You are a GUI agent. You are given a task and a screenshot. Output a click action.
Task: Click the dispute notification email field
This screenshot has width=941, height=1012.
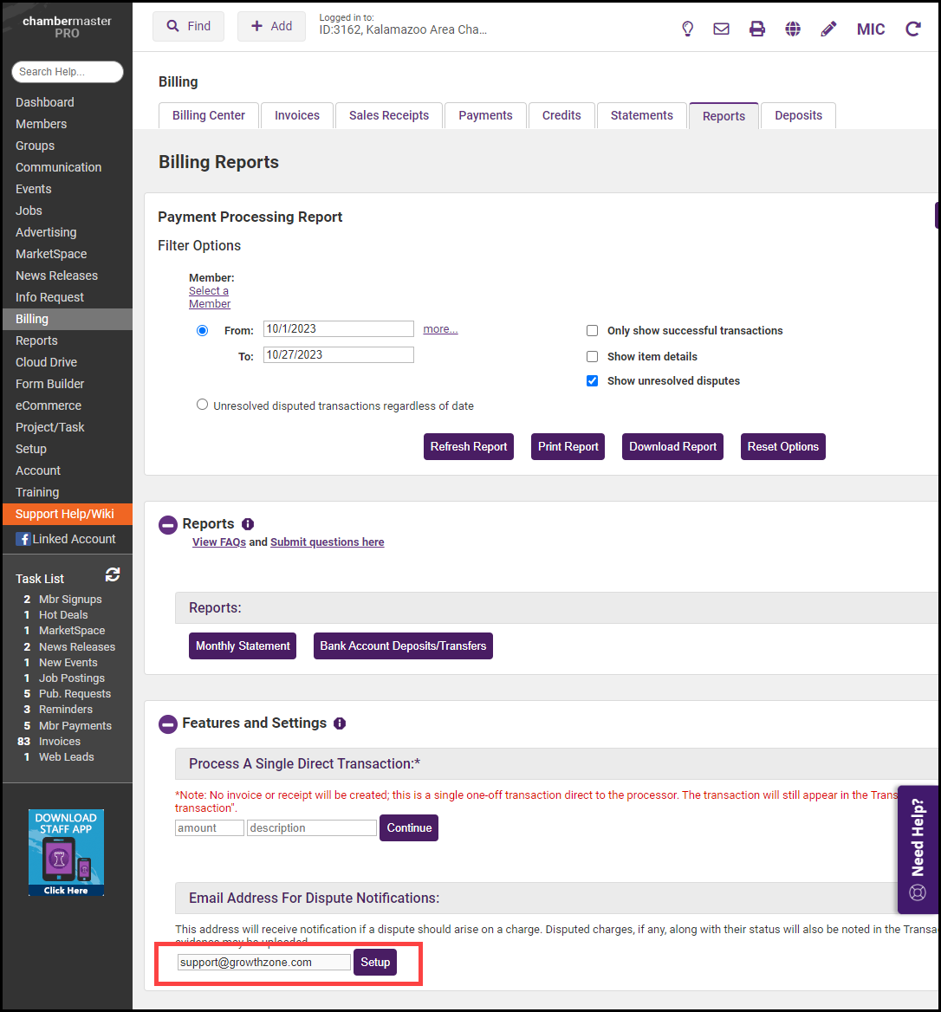pos(264,963)
